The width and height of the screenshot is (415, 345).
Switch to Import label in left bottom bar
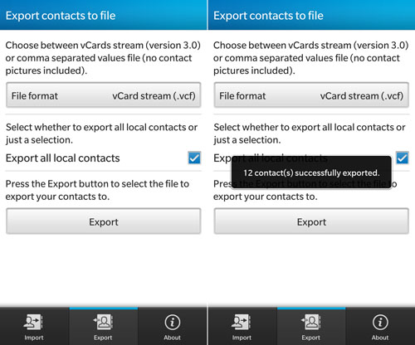click(x=34, y=338)
